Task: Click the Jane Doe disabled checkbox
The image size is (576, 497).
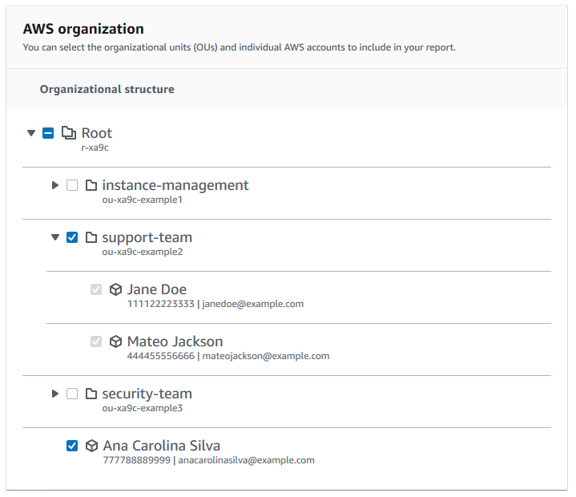Action: pos(96,289)
